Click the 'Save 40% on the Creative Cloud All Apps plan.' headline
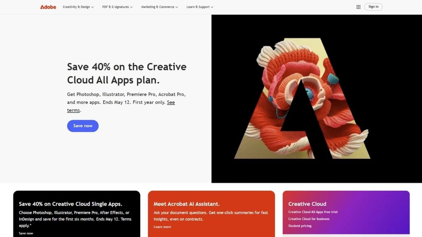Image resolution: width=422 pixels, height=237 pixels. [x=127, y=73]
